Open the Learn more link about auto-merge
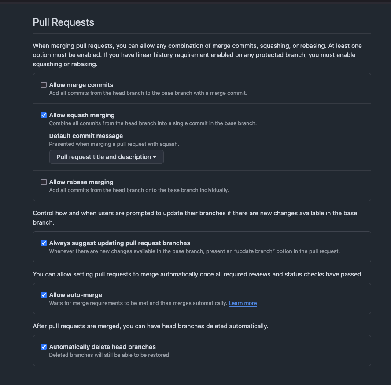 pos(243,303)
